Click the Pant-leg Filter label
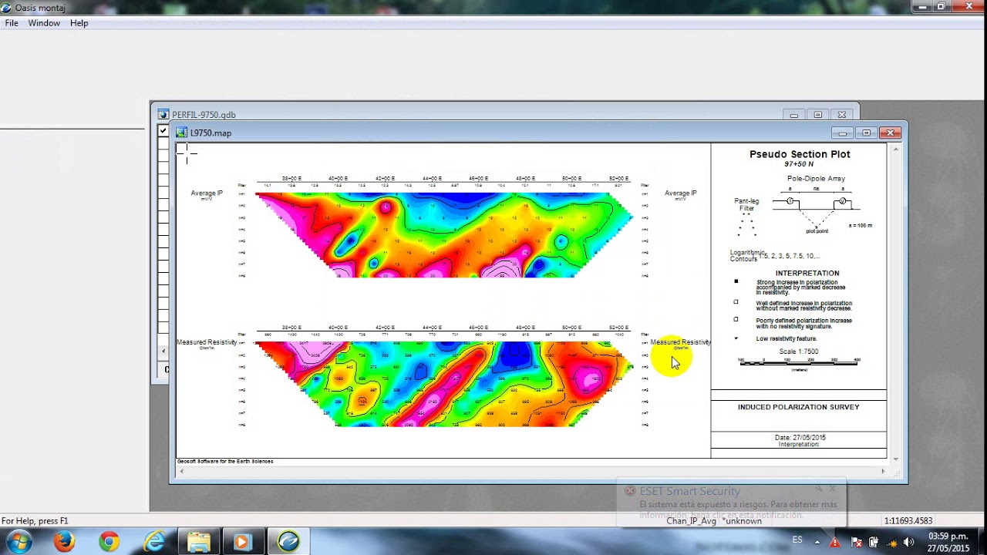This screenshot has width=987, height=555. click(746, 205)
